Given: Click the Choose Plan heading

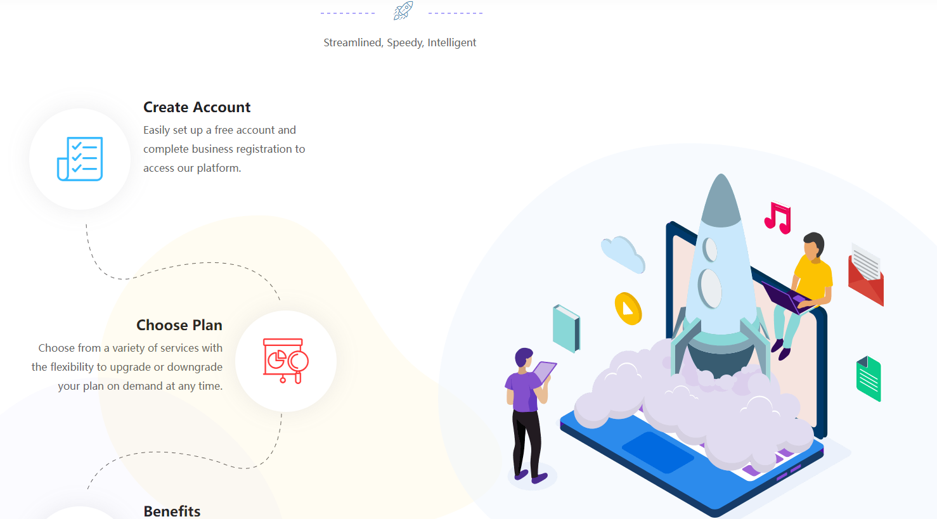Looking at the screenshot, I should tap(179, 325).
